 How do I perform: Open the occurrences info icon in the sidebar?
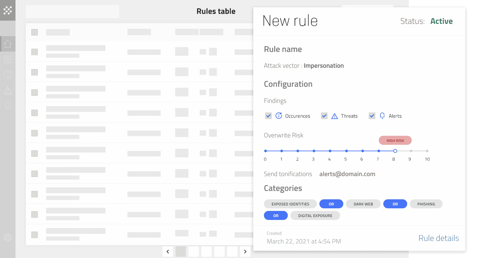[x=8, y=75]
